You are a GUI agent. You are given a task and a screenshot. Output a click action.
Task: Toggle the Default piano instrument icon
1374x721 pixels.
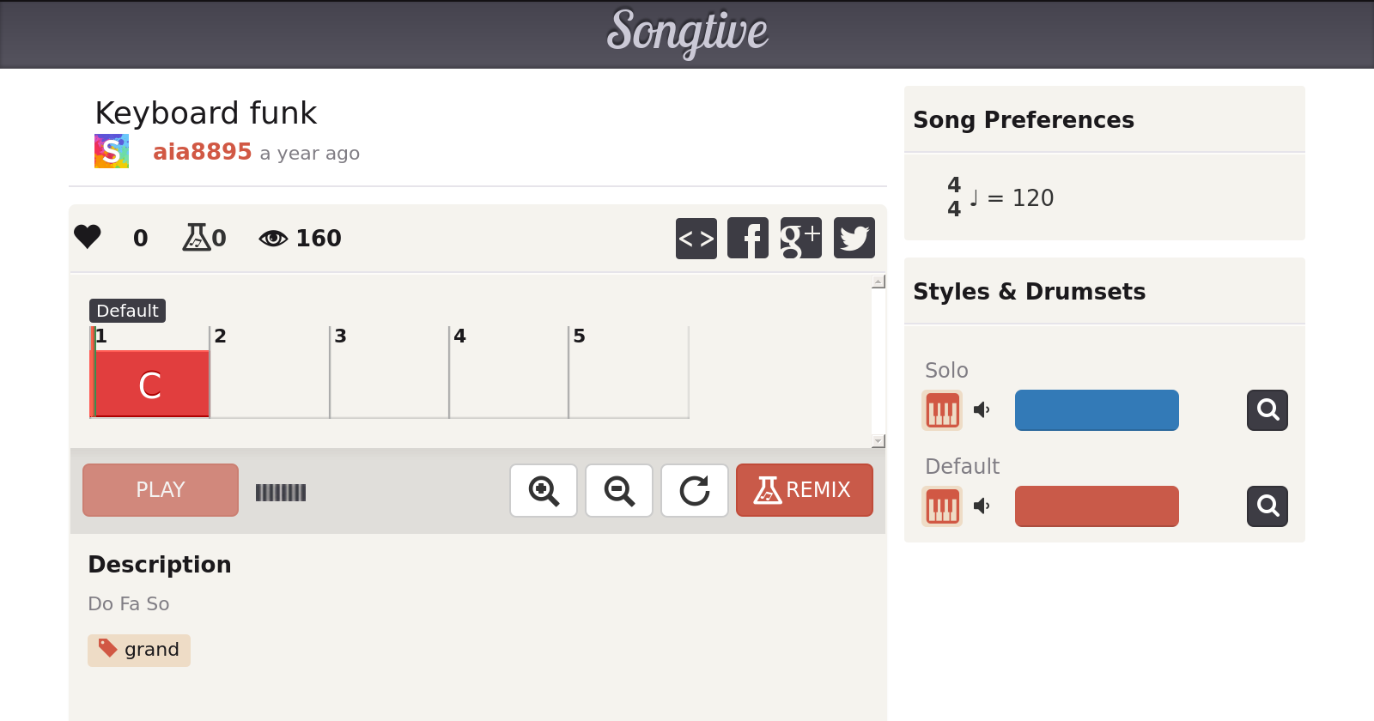click(942, 506)
